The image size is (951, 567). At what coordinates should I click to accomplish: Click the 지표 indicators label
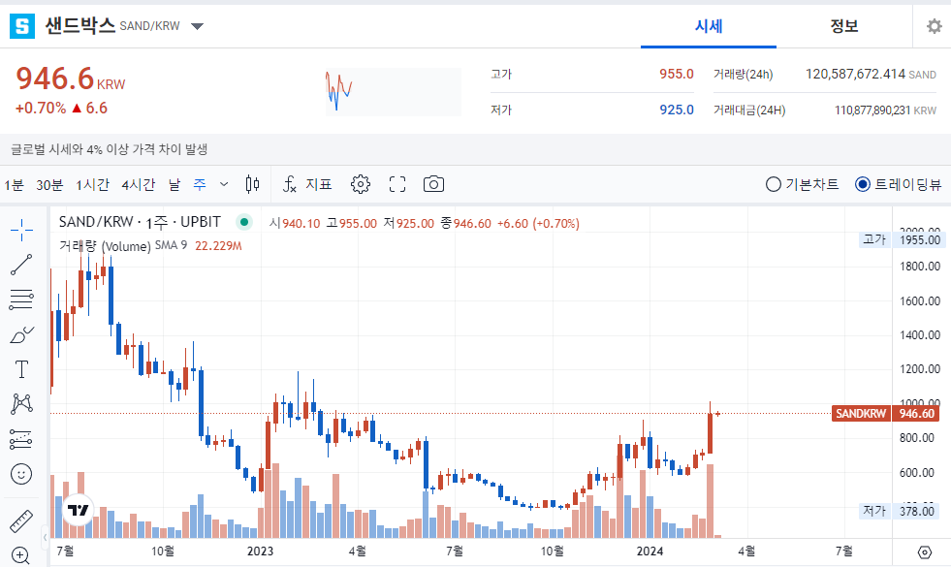pos(318,184)
